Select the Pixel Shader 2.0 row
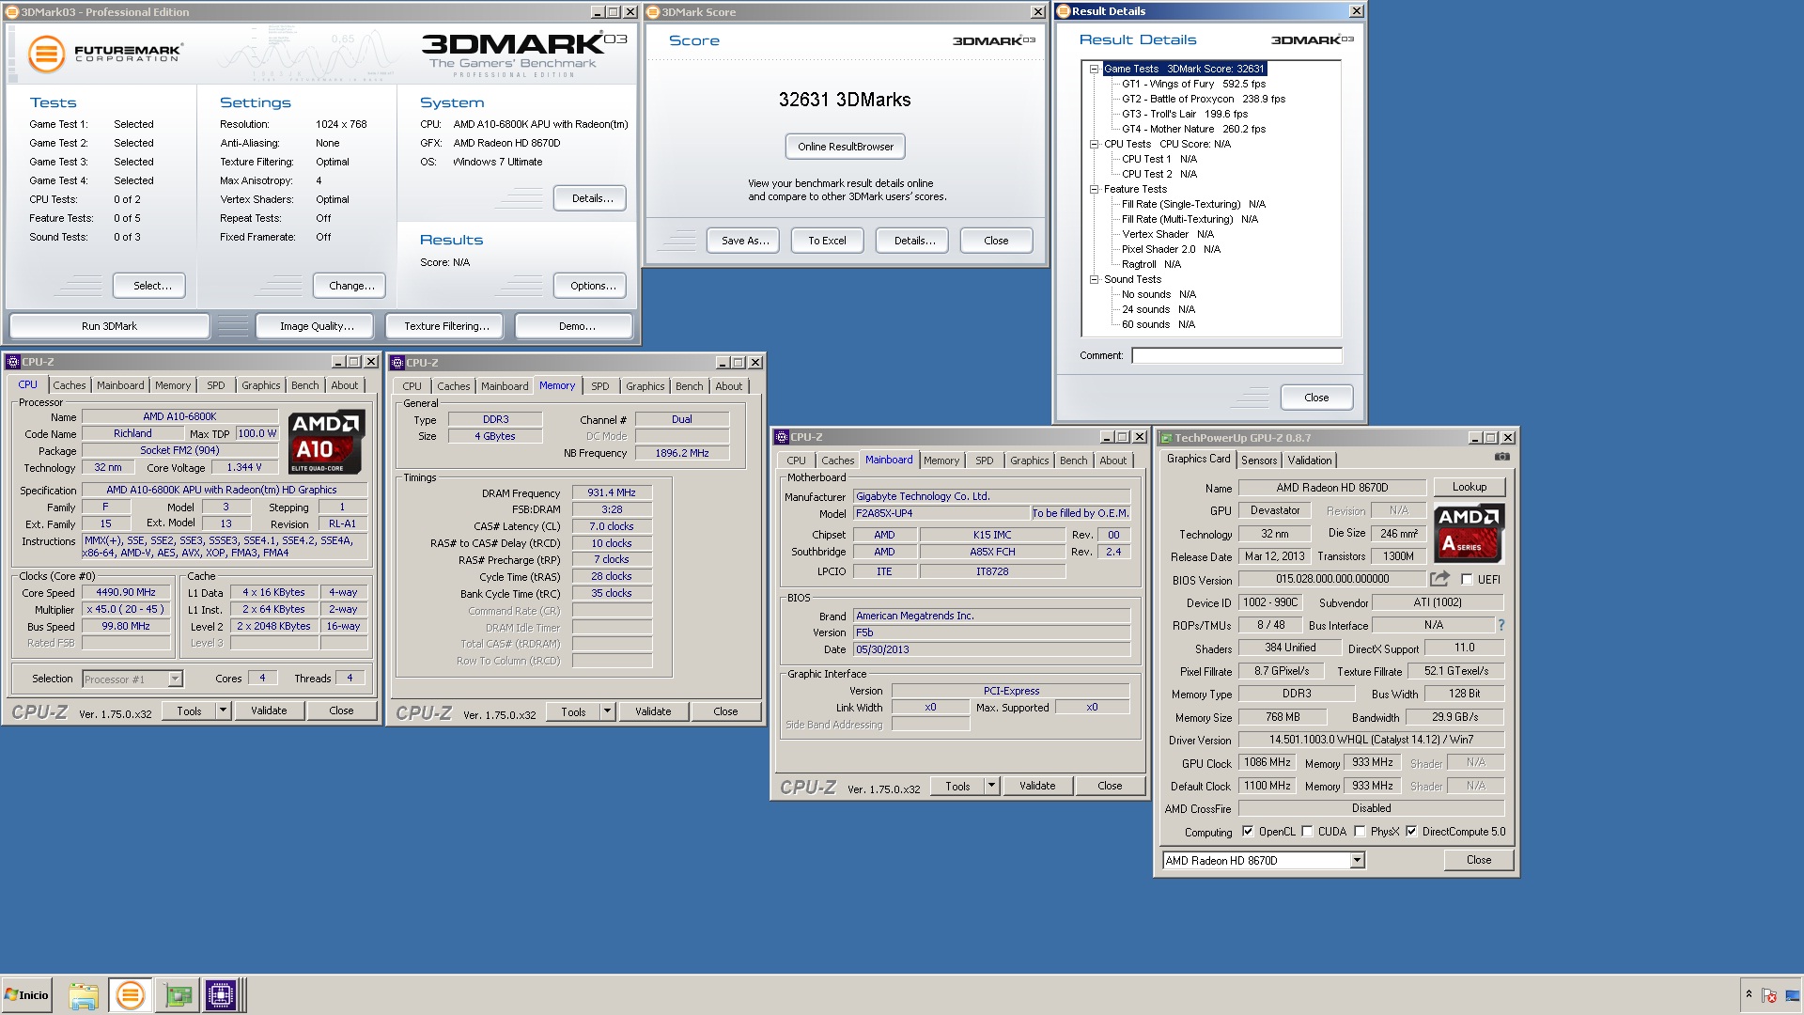The width and height of the screenshot is (1804, 1015). tap(1171, 249)
